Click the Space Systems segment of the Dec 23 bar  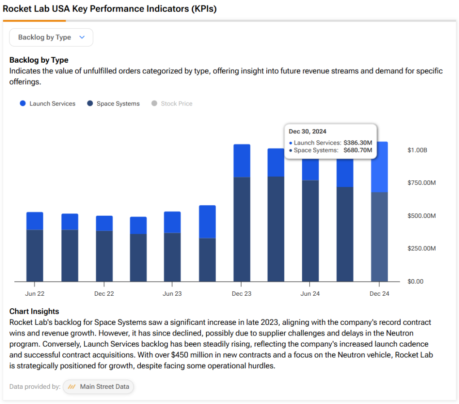pyautogui.click(x=242, y=230)
